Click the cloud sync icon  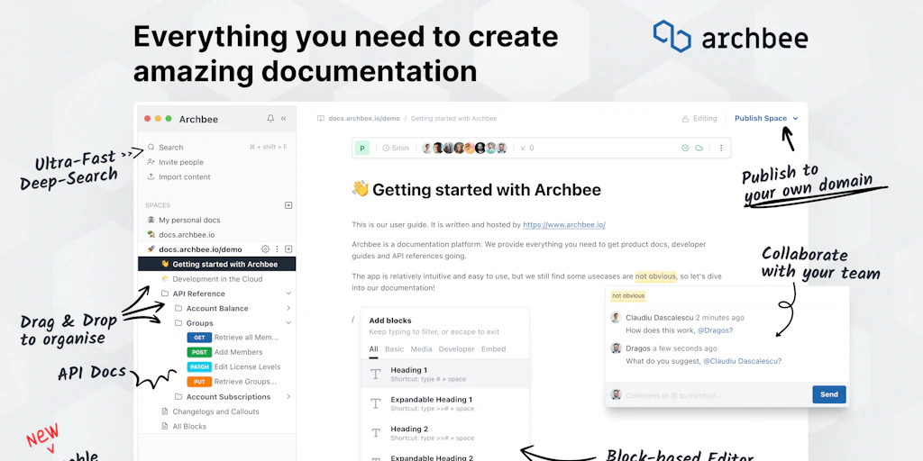point(699,149)
